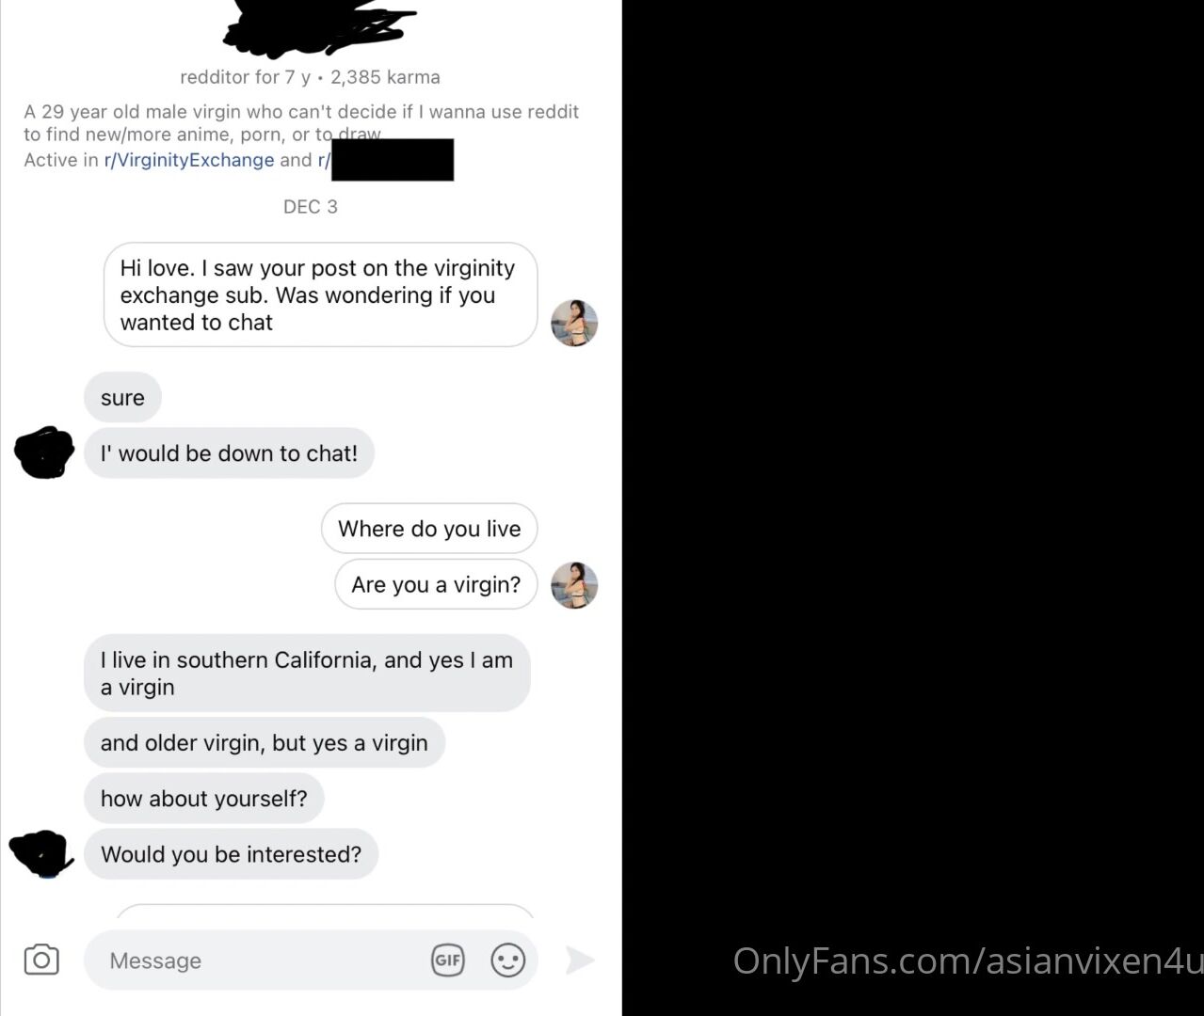Click the avatar beside the "Hi love" message
This screenshot has width=1204, height=1016.
[x=574, y=324]
